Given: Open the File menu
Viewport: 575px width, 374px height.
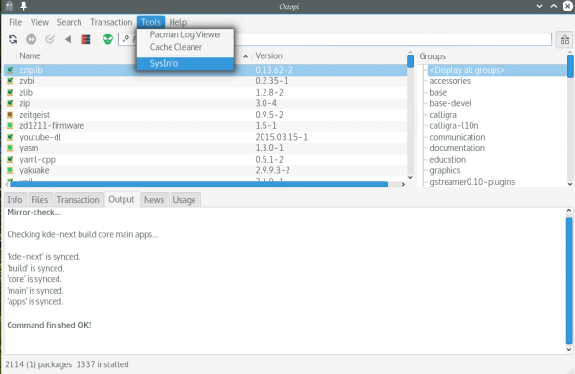Looking at the screenshot, I should pyautogui.click(x=15, y=22).
